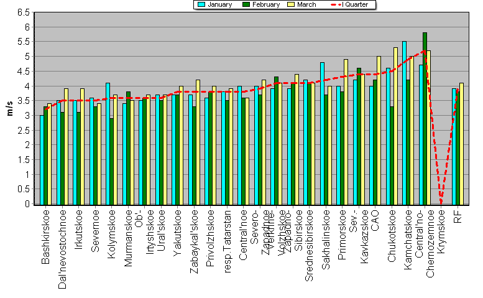
Task: Select the Primorskoe category label
Action: click(x=343, y=235)
